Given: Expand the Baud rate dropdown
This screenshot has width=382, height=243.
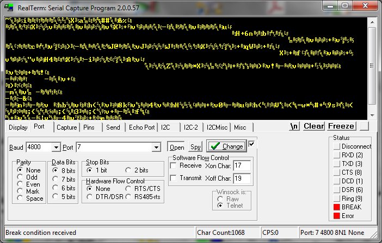Looking at the screenshot, I should click(56, 147).
